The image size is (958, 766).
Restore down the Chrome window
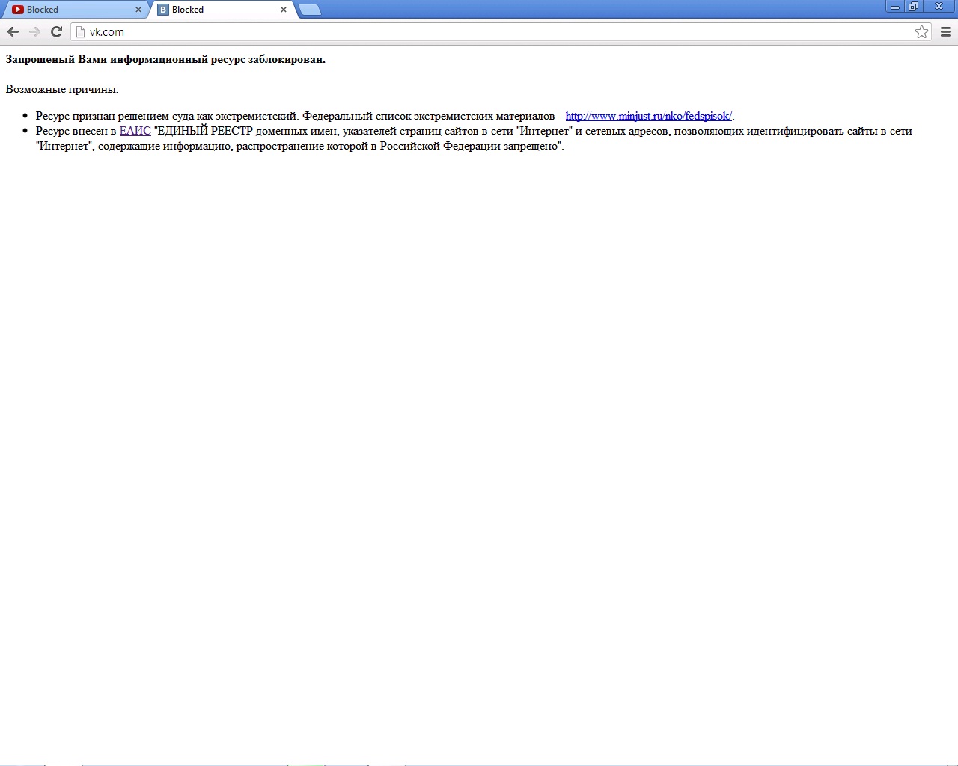[x=914, y=7]
